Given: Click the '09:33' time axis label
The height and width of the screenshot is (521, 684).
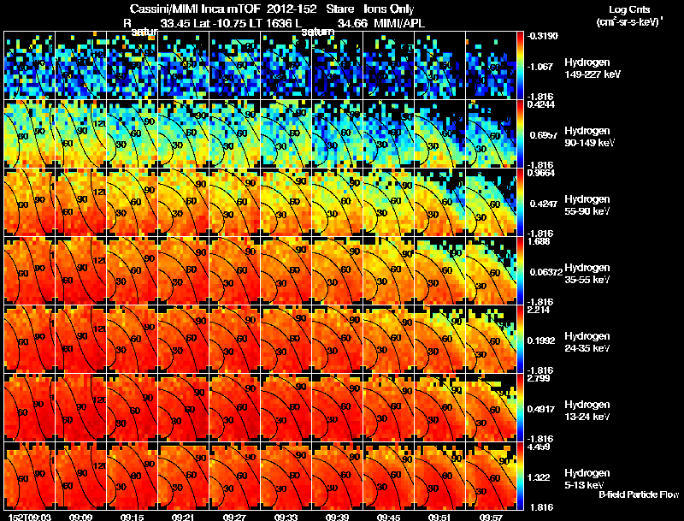Looking at the screenshot, I should [x=286, y=517].
